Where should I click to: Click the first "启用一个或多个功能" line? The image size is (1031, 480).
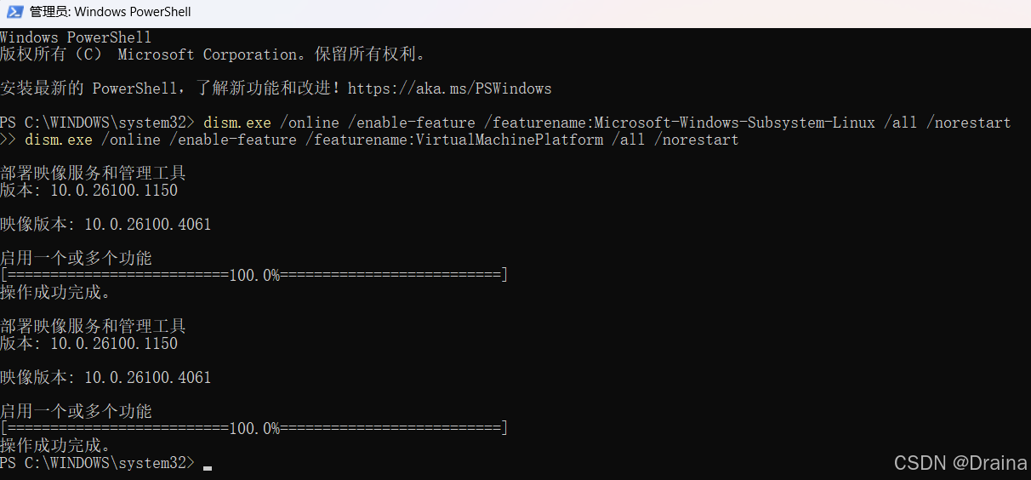(x=76, y=258)
